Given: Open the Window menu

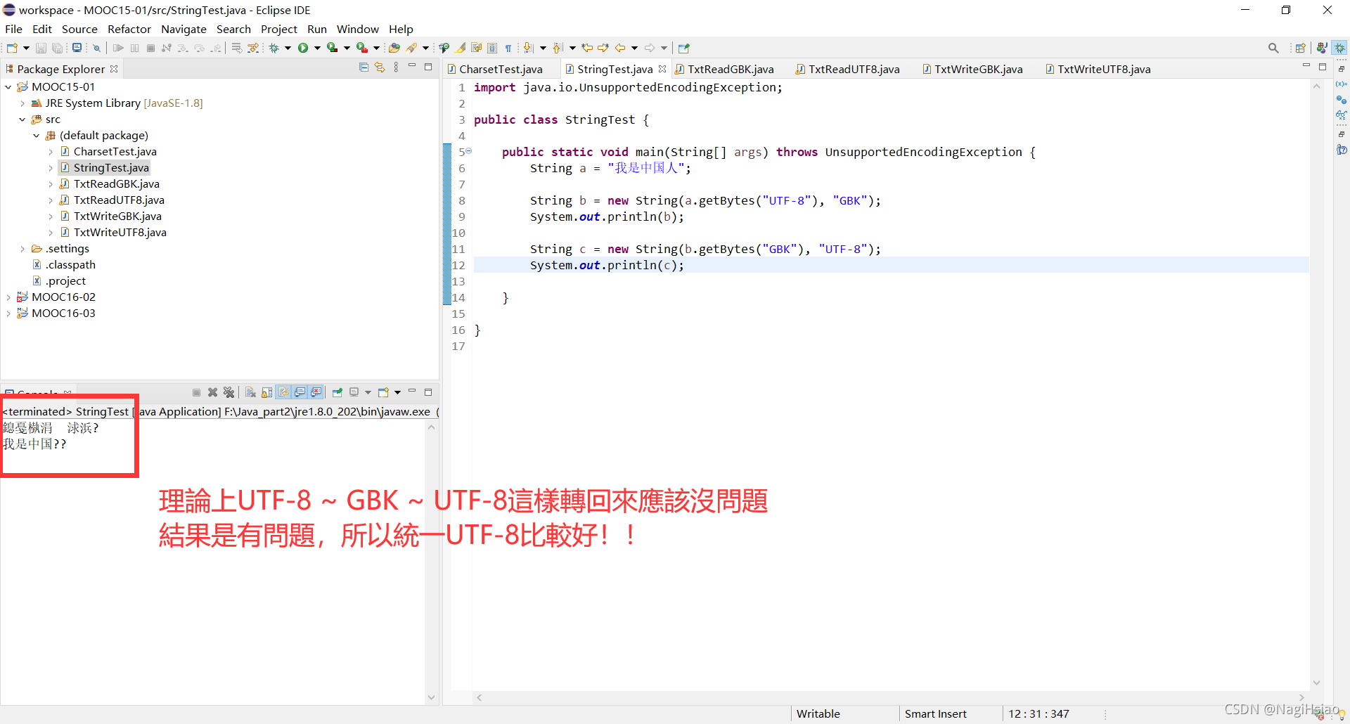Looking at the screenshot, I should coord(357,29).
